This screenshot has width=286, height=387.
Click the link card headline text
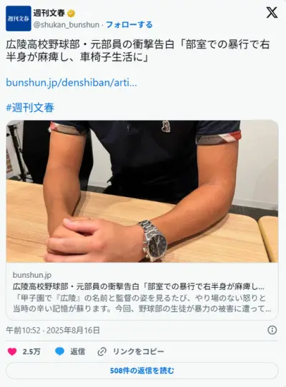[139, 287]
